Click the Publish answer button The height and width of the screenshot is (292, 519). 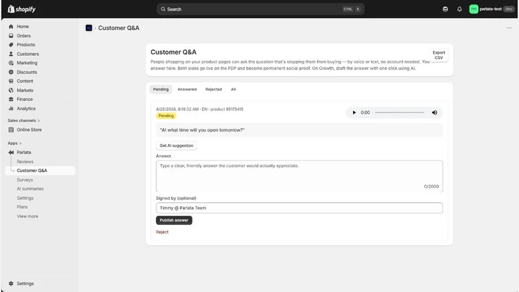pyautogui.click(x=174, y=220)
